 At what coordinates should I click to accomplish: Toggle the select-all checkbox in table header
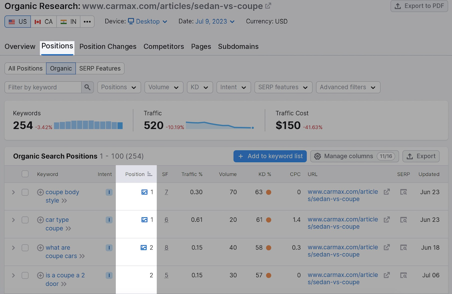pos(25,174)
